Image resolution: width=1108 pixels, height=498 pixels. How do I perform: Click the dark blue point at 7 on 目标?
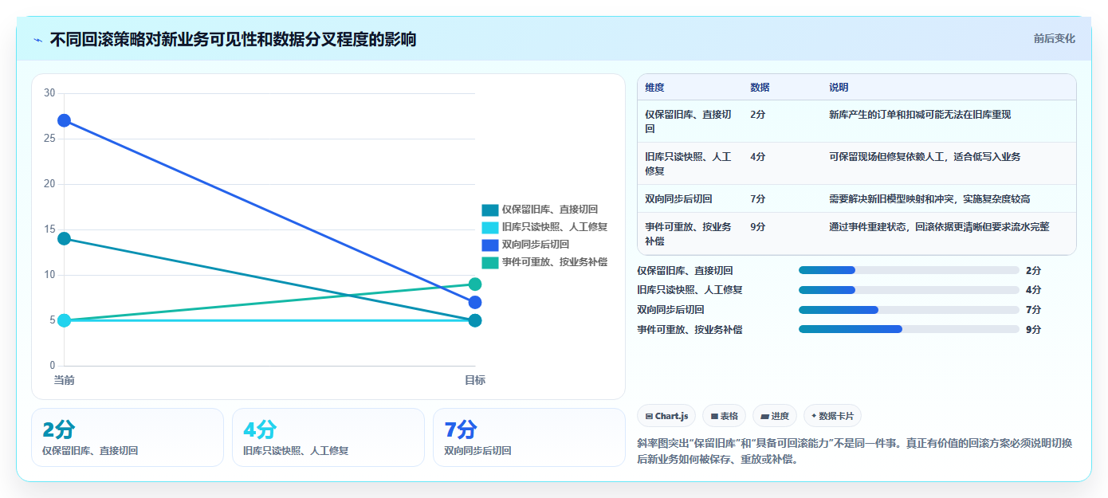pos(475,302)
